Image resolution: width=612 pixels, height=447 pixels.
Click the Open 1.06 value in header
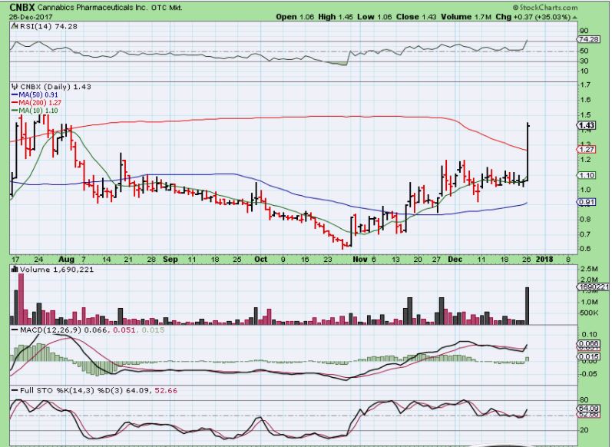295,17
